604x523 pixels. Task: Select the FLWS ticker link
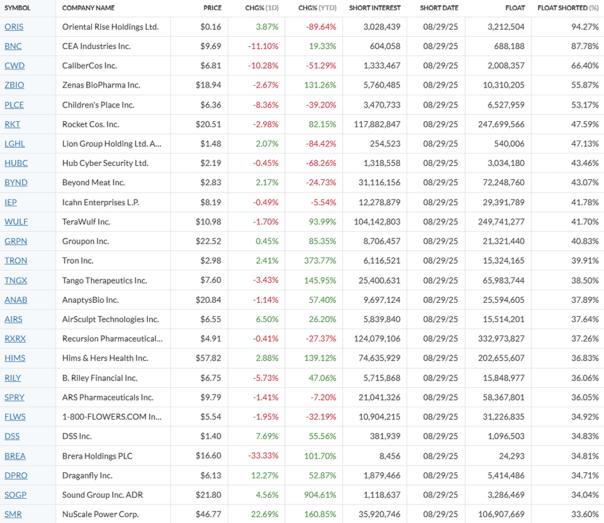point(15,416)
